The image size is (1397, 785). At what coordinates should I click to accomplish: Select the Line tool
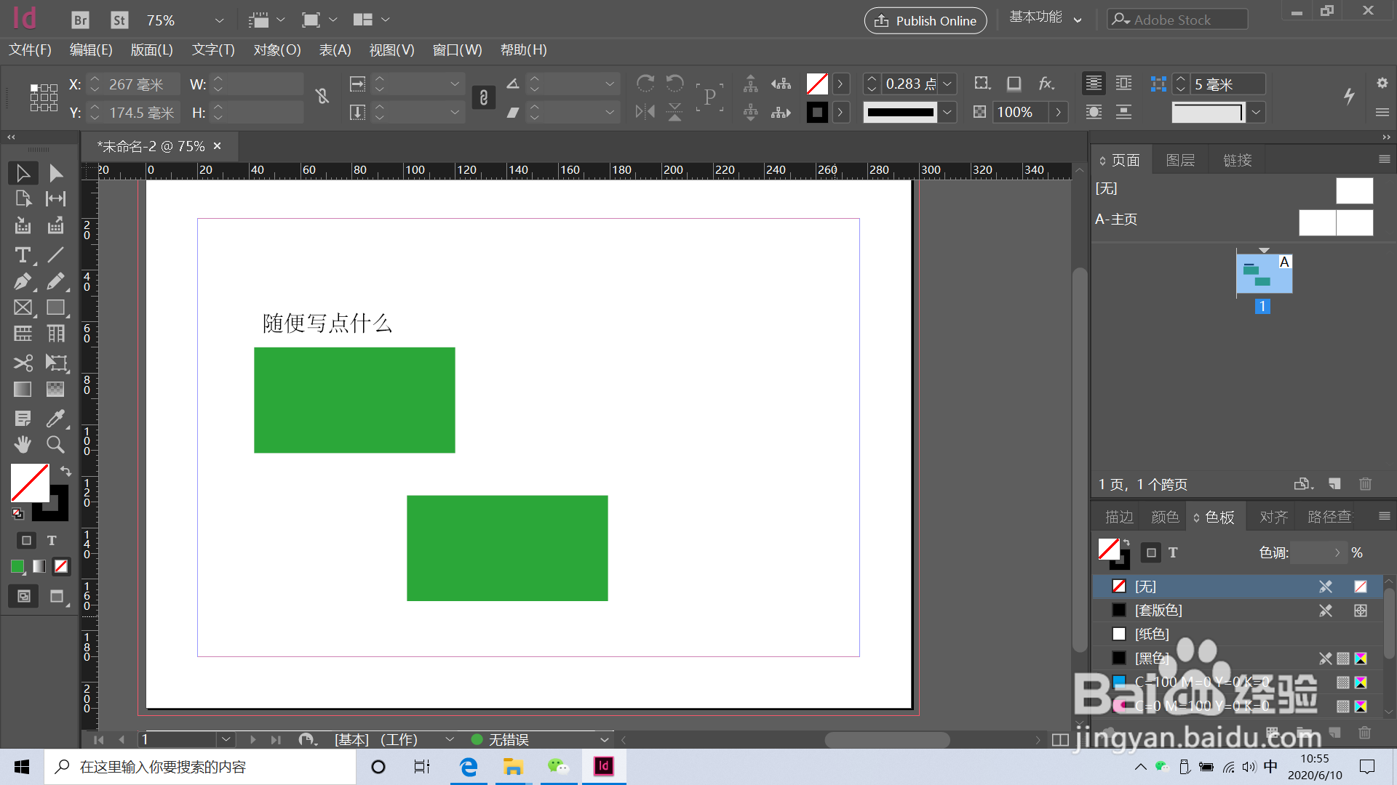[55, 255]
